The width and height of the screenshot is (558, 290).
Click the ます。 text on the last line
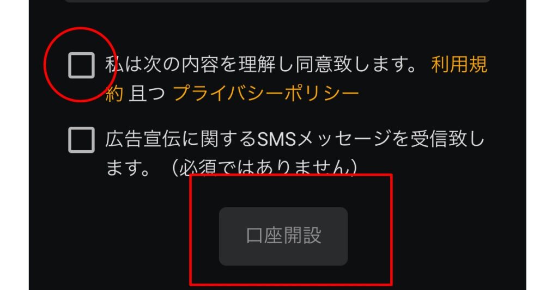pyautogui.click(x=128, y=168)
